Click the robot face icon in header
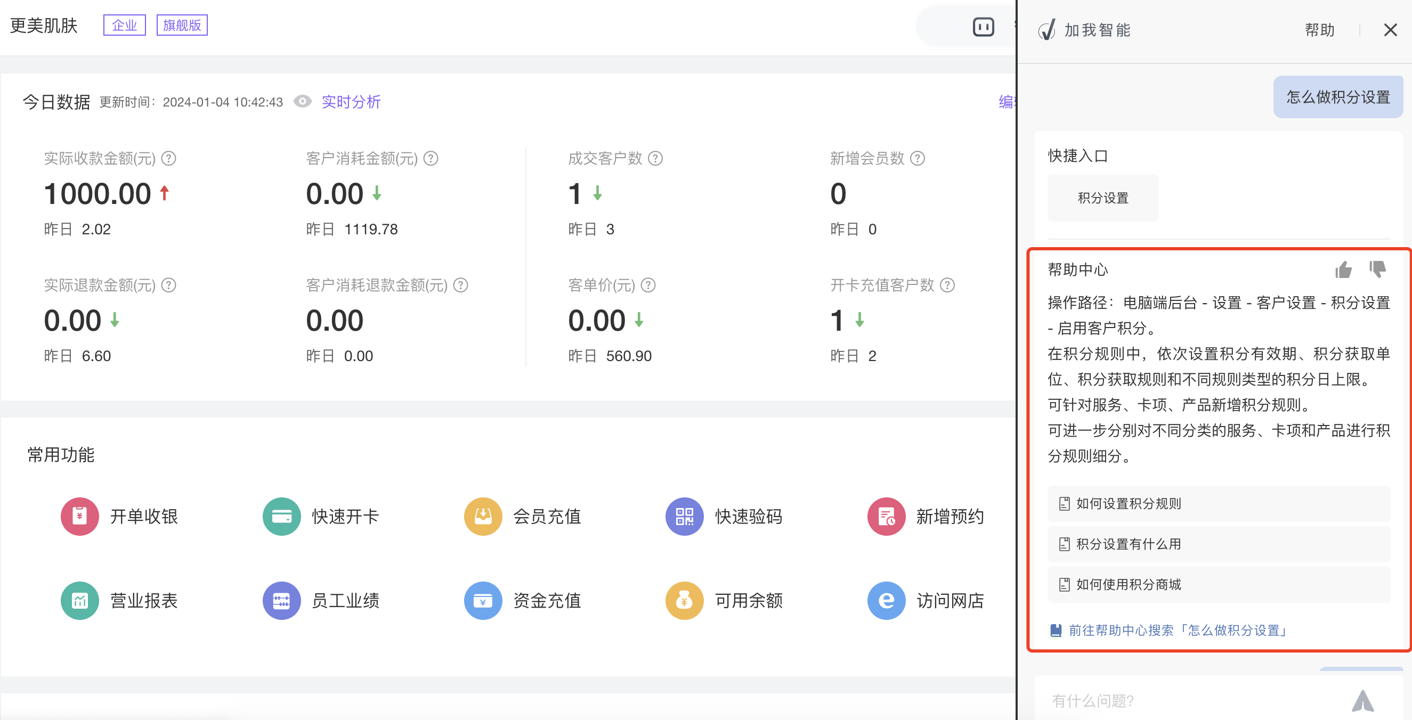The image size is (1412, 720). 983,27
